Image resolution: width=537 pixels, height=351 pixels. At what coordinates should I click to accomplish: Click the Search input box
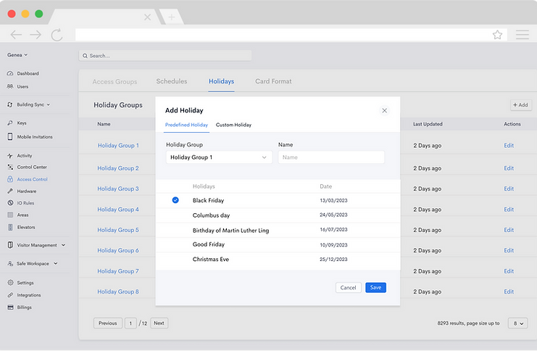pyautogui.click(x=165, y=56)
